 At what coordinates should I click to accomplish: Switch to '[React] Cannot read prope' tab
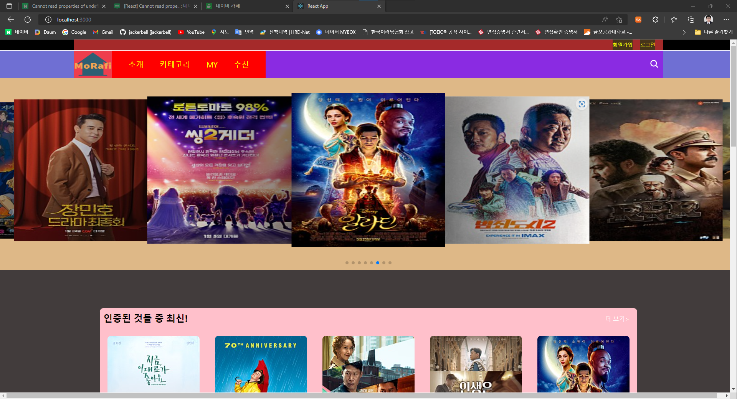coord(155,6)
